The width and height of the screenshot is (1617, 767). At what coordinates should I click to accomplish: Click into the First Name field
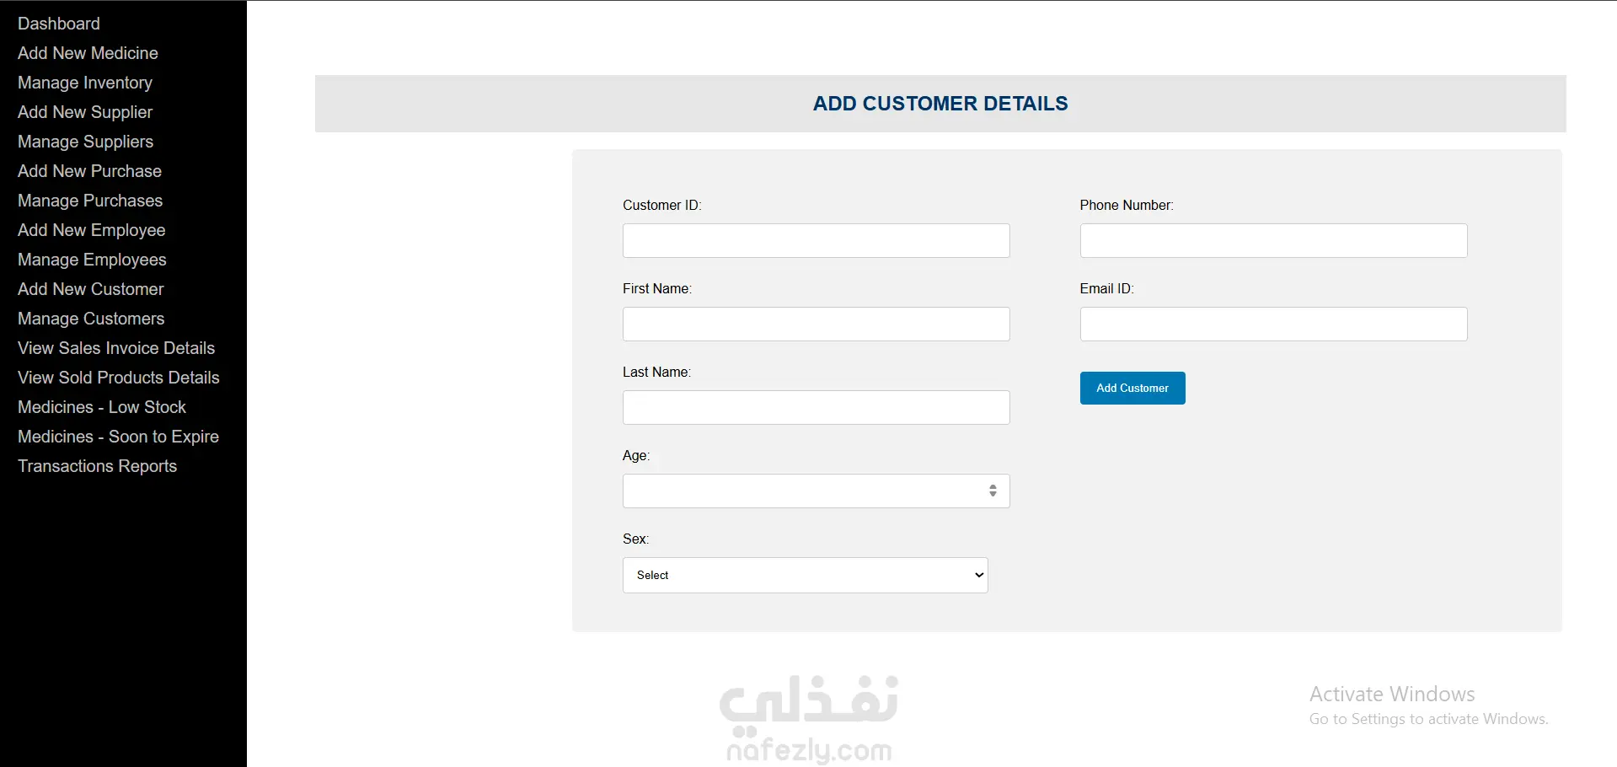click(x=817, y=324)
